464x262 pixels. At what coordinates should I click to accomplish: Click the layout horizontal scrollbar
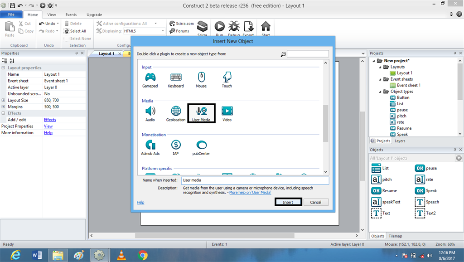pos(215,236)
